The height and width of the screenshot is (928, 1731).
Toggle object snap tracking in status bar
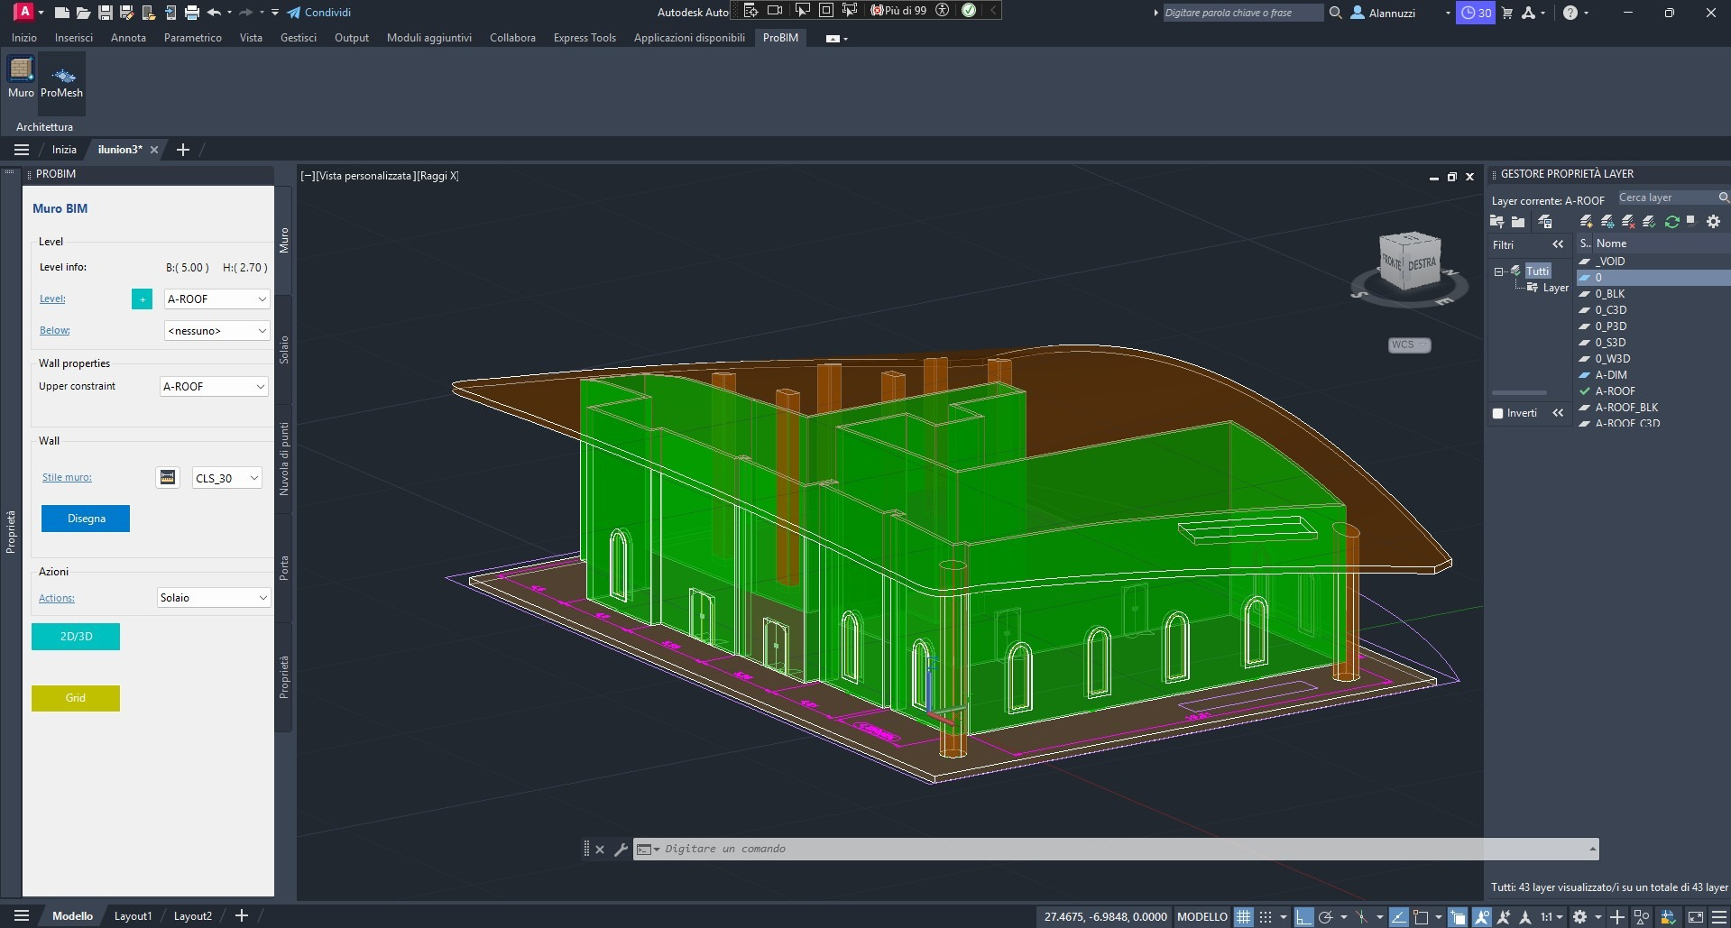coord(1398,916)
